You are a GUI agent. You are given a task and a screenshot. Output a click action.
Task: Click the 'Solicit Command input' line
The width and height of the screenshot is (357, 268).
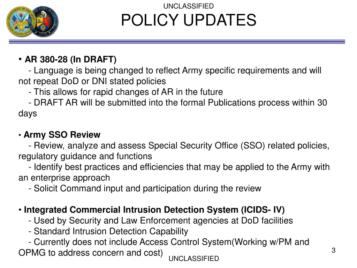pyautogui.click(x=145, y=188)
